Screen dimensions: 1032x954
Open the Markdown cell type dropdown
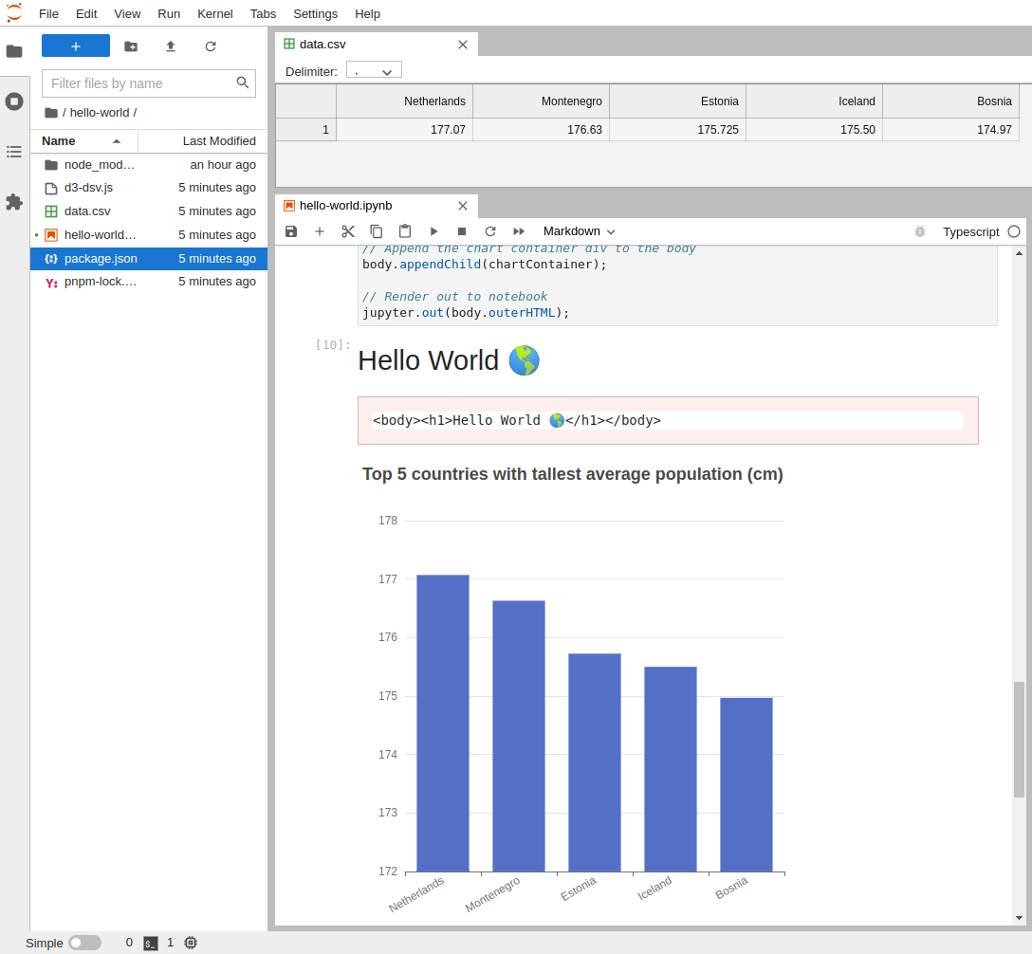point(580,231)
